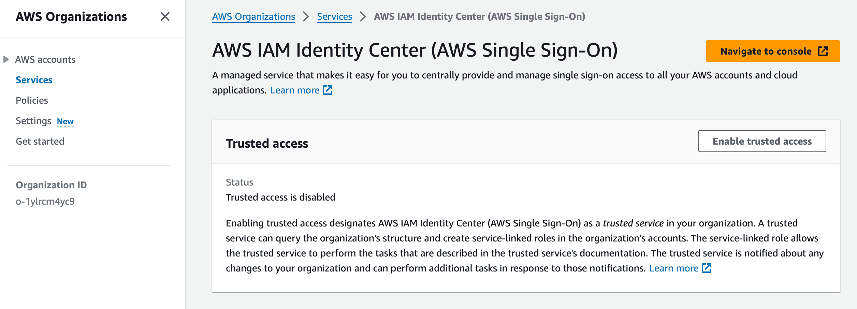The width and height of the screenshot is (857, 309).
Task: Click external icon beside bottom Learn more
Action: pyautogui.click(x=707, y=268)
